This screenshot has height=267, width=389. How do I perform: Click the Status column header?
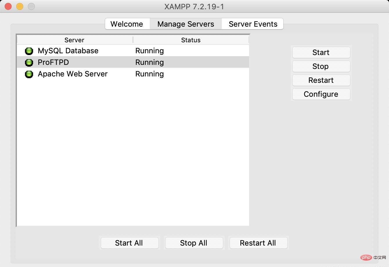191,40
